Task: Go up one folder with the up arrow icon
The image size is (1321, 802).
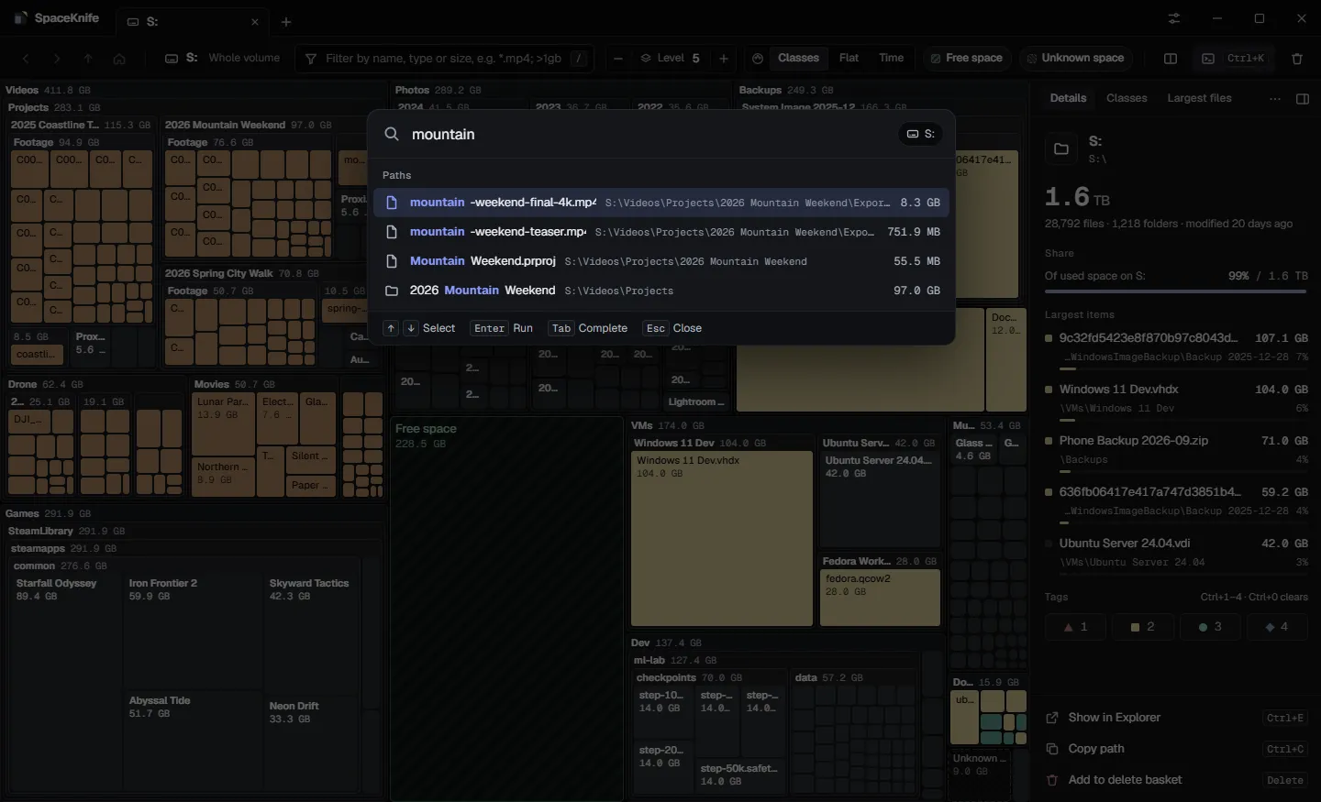Action: click(x=88, y=59)
